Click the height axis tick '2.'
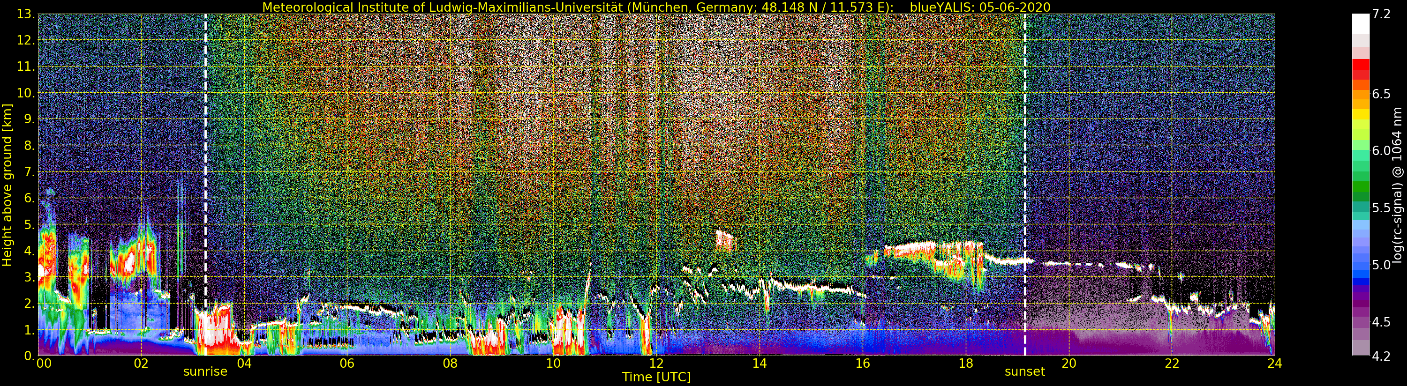Viewport: 1407px width, 386px height. click(30, 303)
